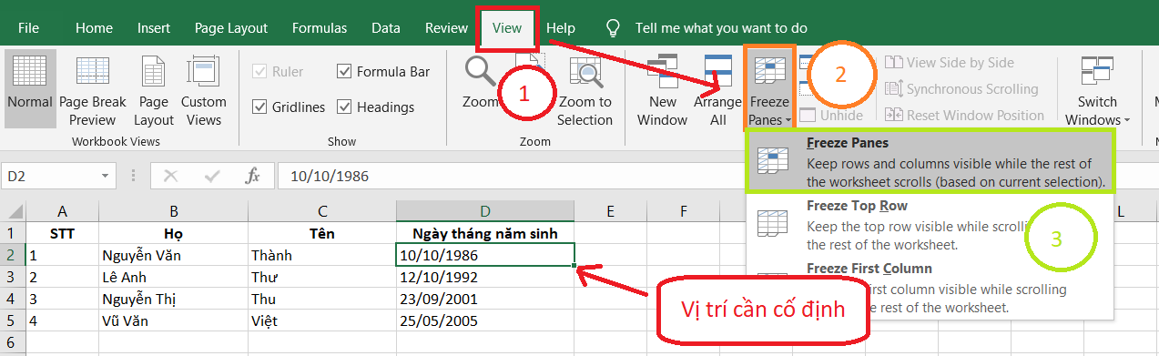Click the Freeze Panes ribbon button
Image resolution: width=1159 pixels, height=356 pixels.
click(769, 90)
